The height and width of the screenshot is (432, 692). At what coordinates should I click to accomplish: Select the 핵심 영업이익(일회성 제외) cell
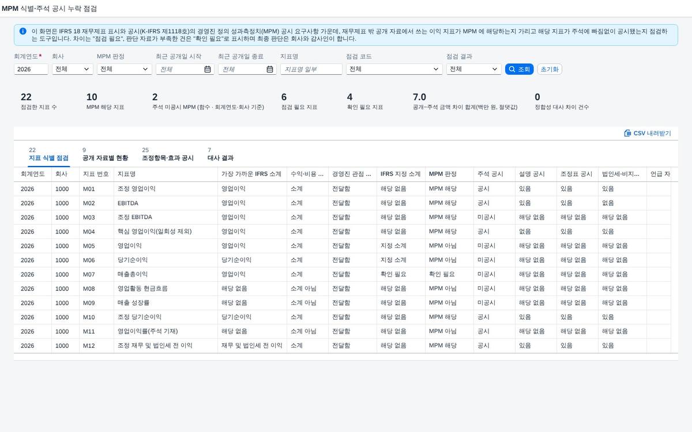(166, 232)
